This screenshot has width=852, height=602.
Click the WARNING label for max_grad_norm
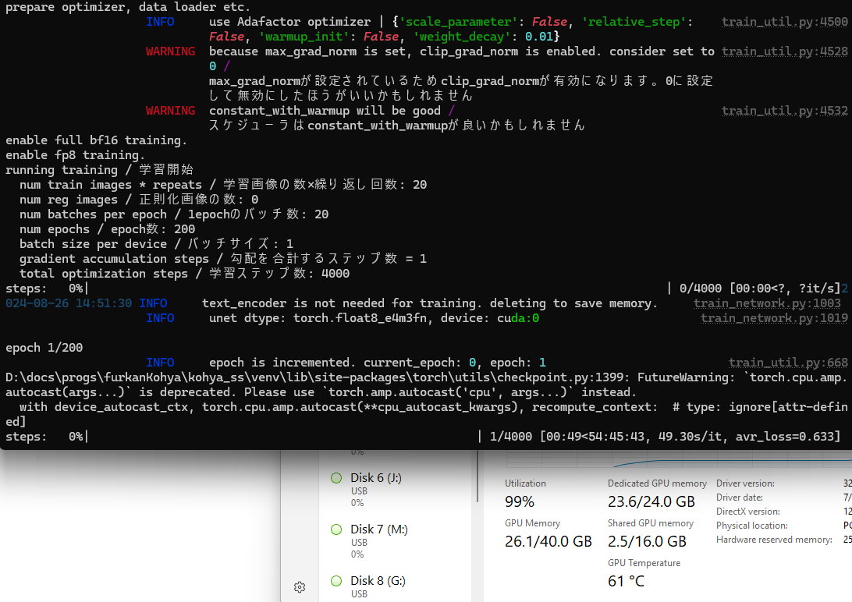(x=170, y=51)
